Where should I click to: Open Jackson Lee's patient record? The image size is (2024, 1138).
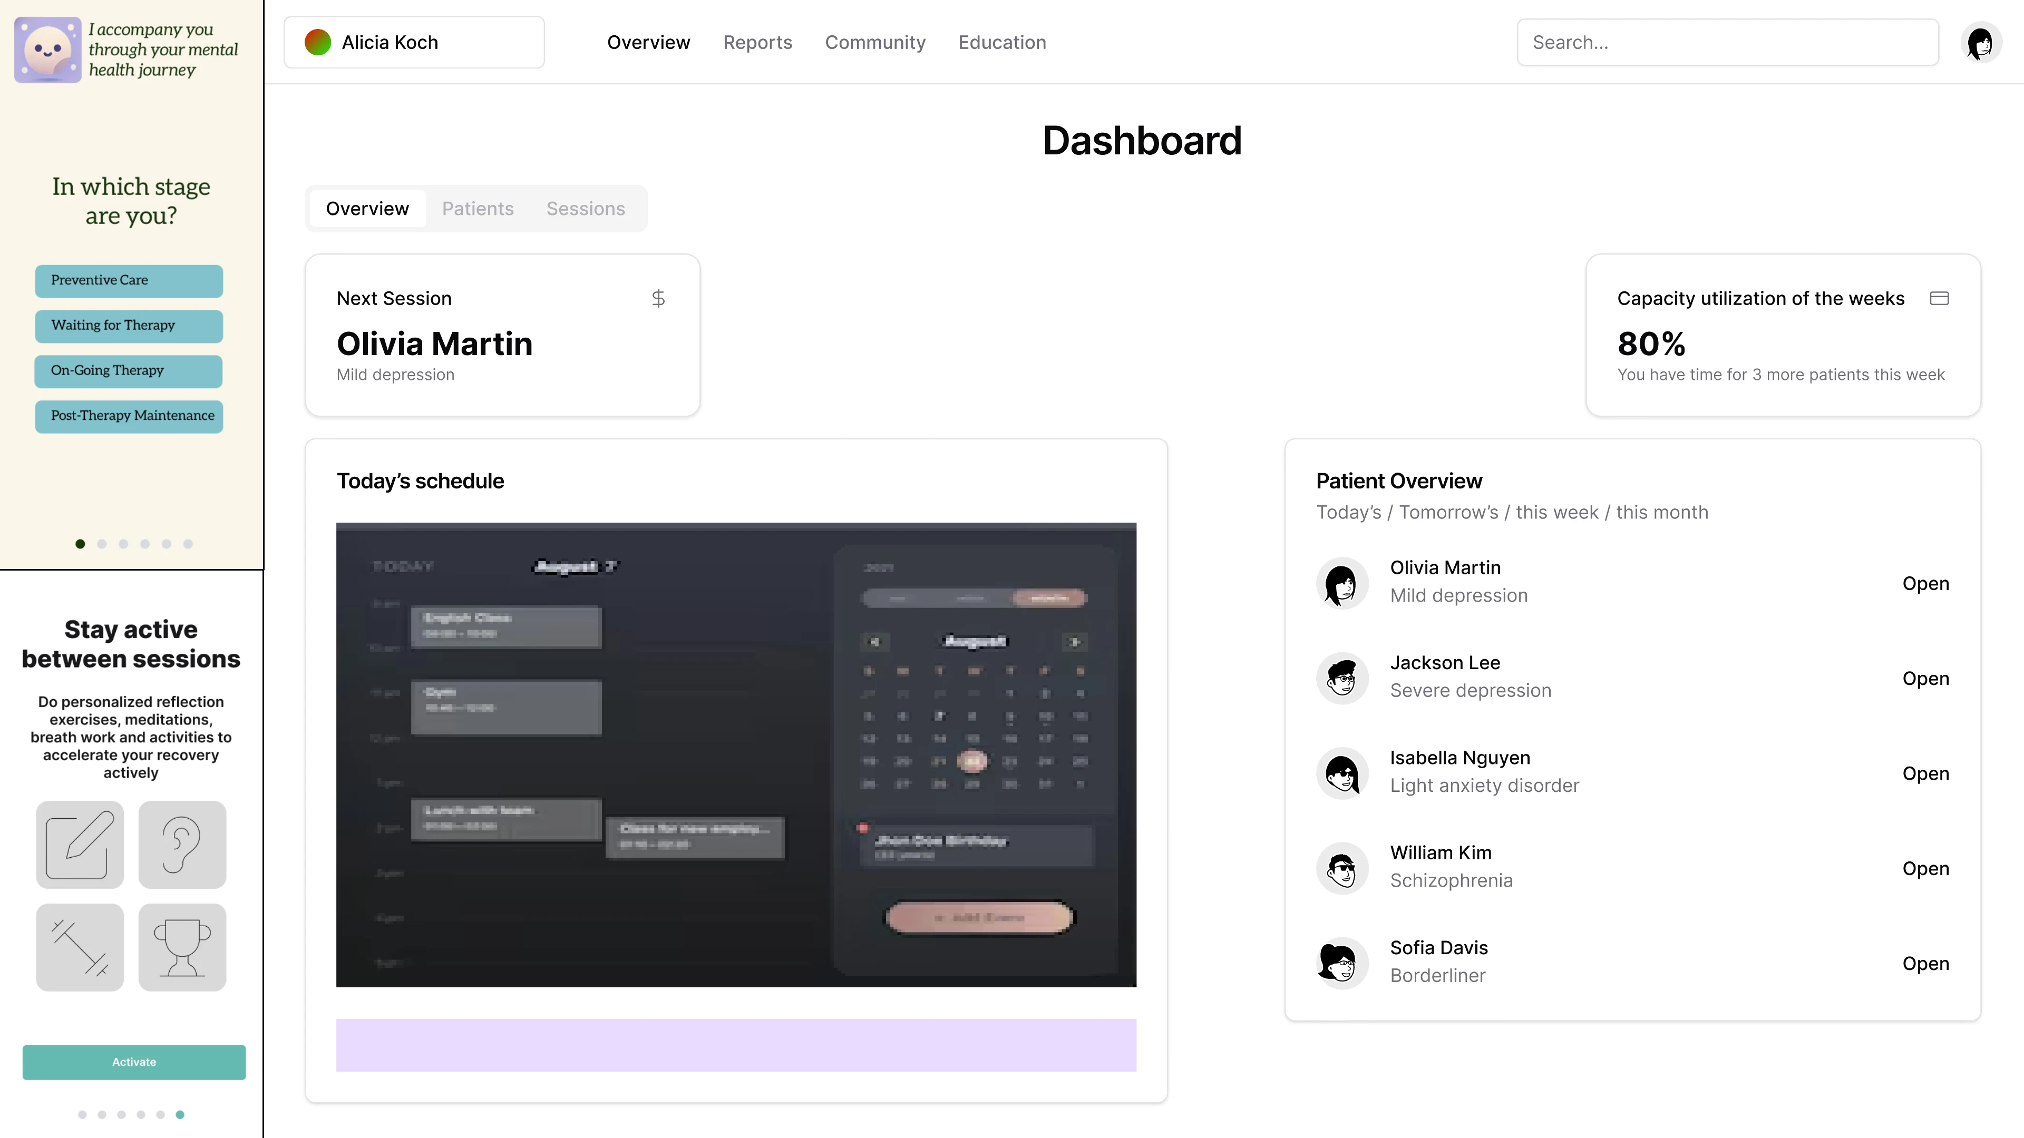pyautogui.click(x=1926, y=678)
